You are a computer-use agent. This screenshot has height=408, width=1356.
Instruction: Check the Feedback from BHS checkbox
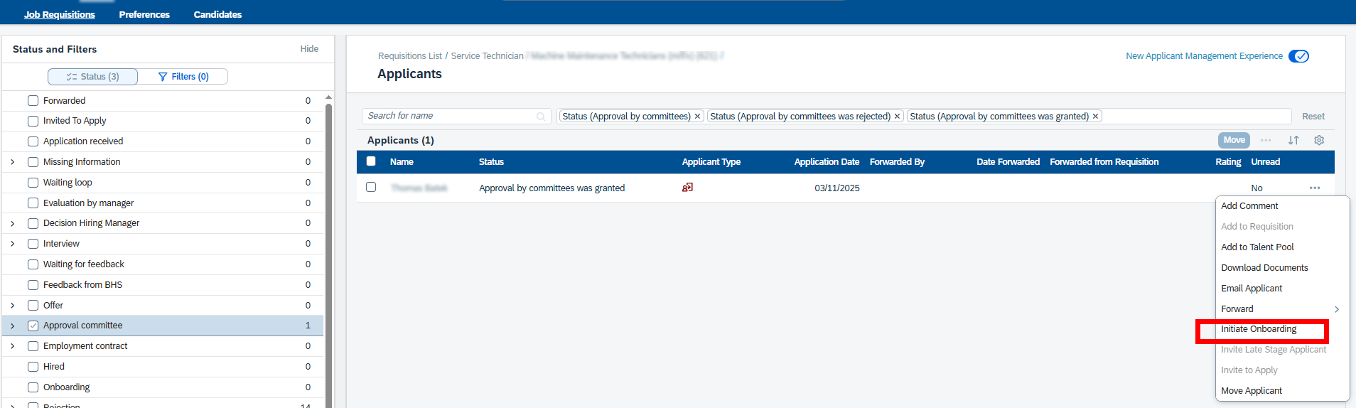tap(33, 285)
